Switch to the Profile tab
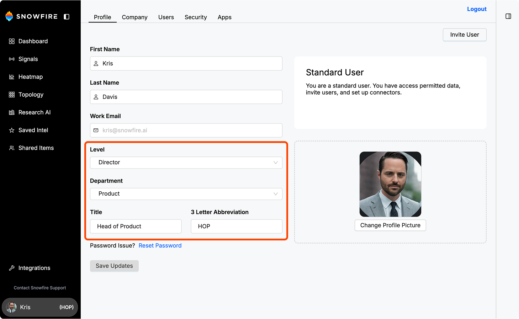The width and height of the screenshot is (519, 319). (x=102, y=17)
